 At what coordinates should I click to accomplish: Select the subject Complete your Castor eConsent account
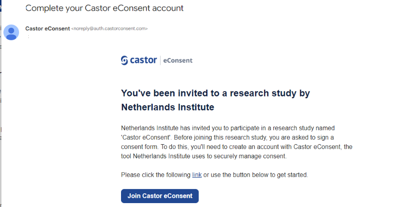(104, 8)
